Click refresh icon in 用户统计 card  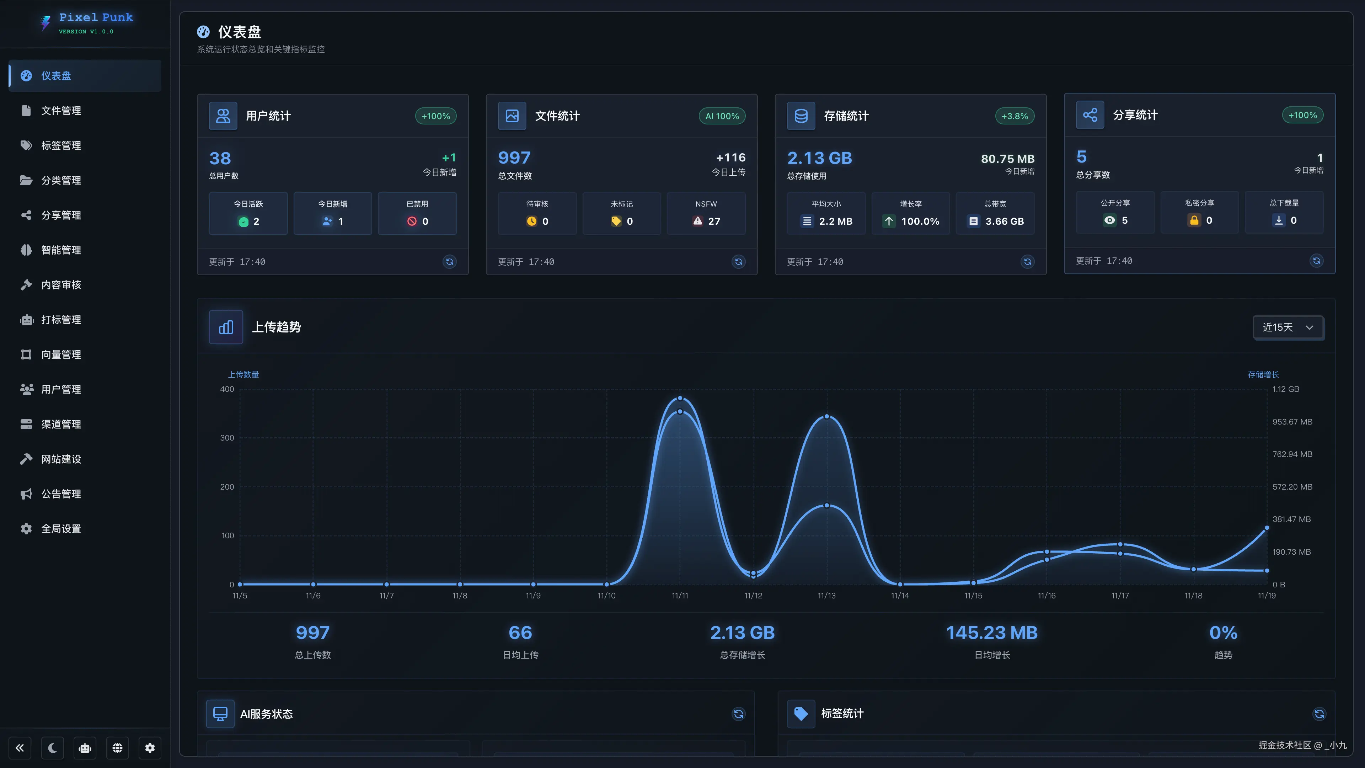tap(449, 261)
